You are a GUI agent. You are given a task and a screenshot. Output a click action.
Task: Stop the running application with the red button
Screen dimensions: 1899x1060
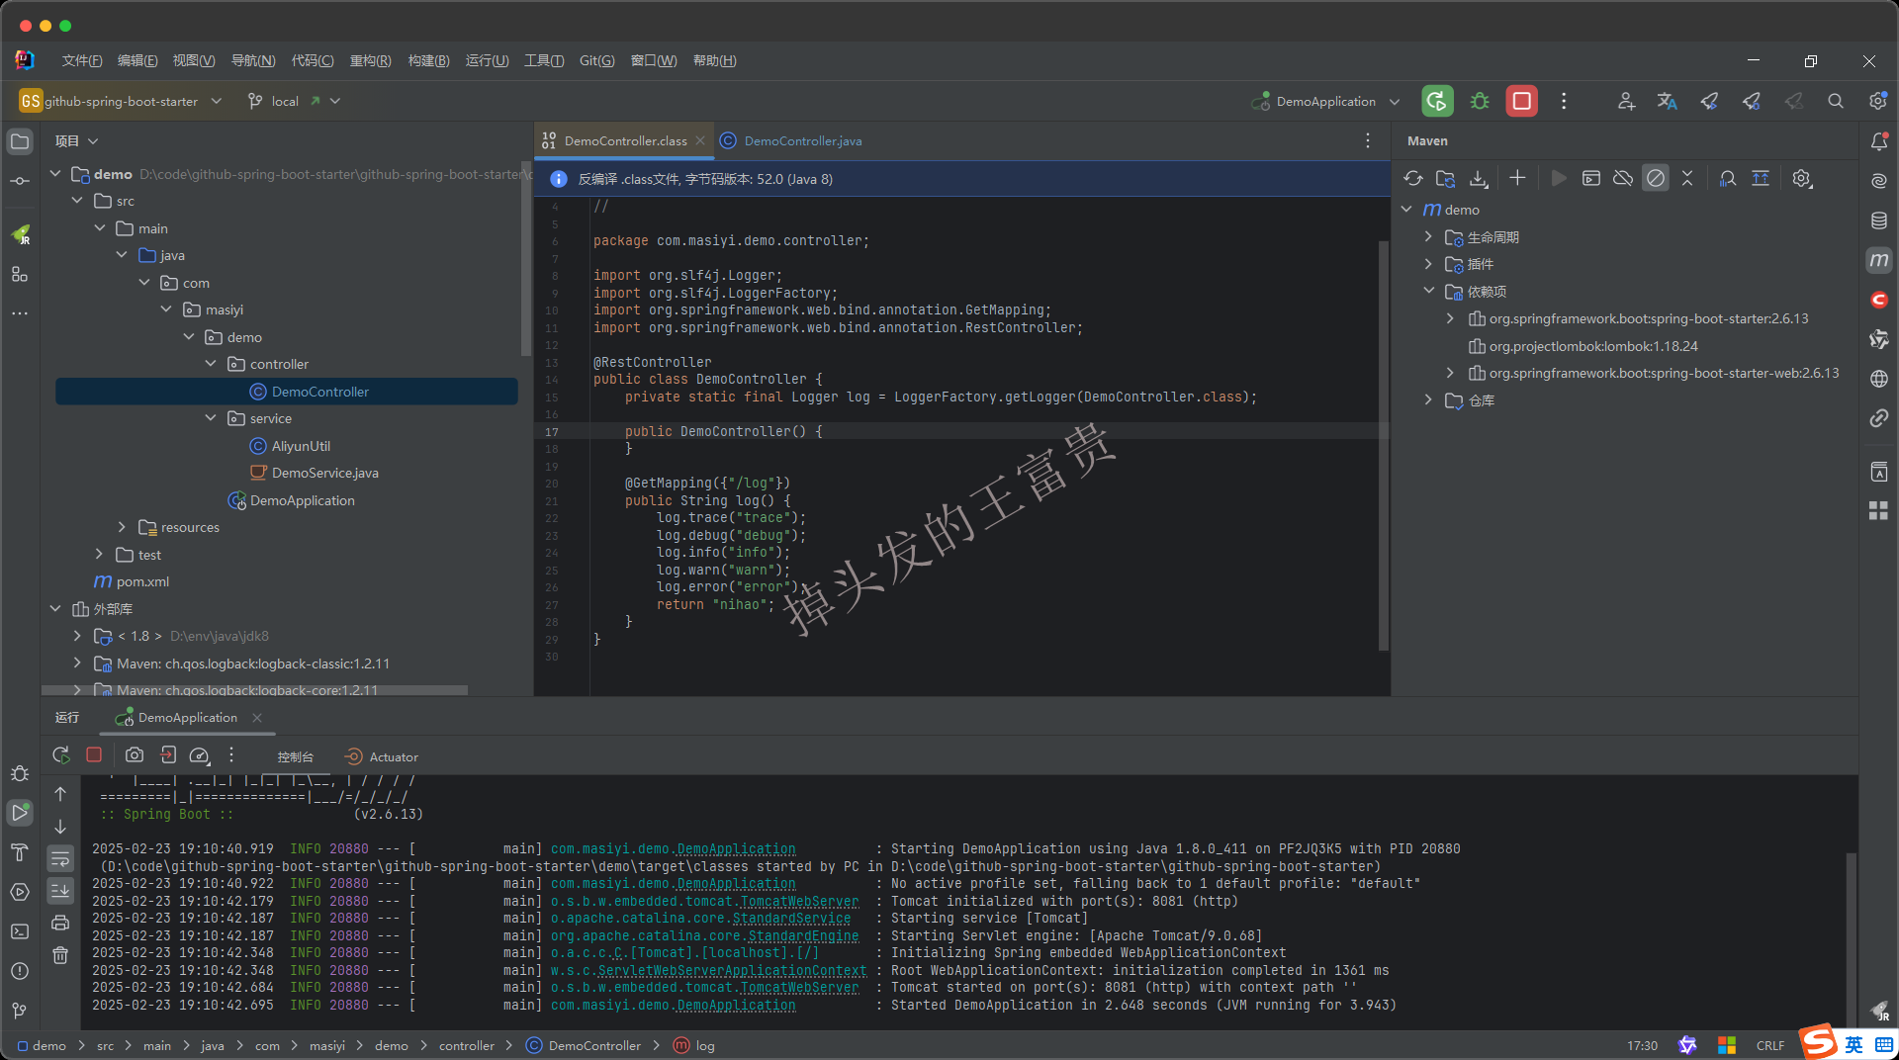click(x=1522, y=101)
